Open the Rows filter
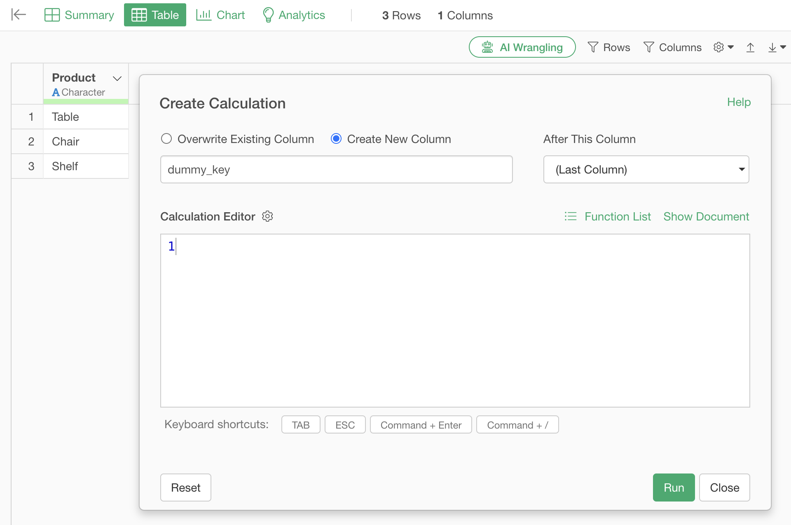791x525 pixels. [x=608, y=47]
